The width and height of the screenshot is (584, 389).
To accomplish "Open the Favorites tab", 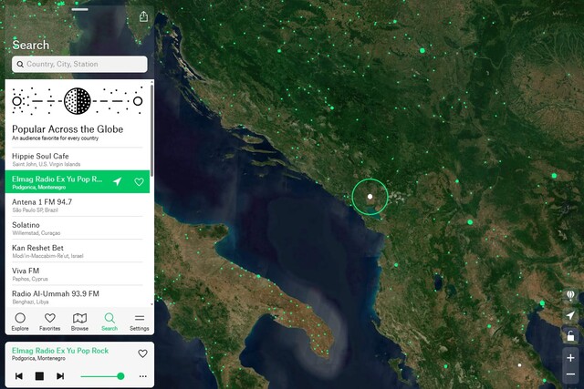I will tap(49, 322).
